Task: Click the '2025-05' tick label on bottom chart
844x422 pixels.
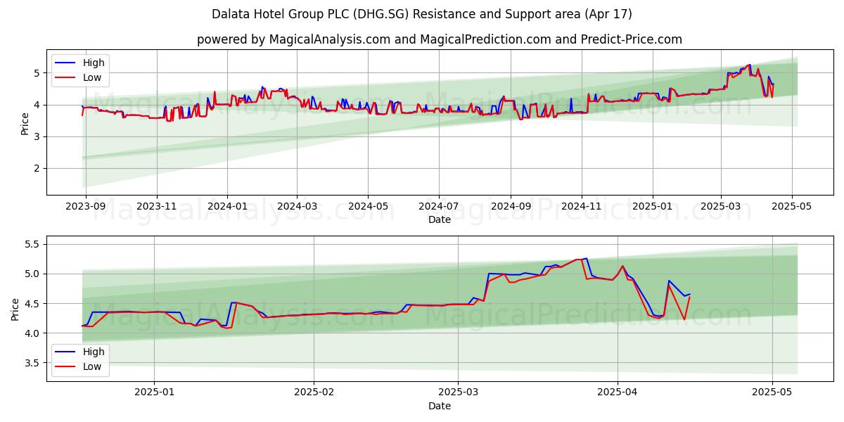Action: tap(772, 392)
